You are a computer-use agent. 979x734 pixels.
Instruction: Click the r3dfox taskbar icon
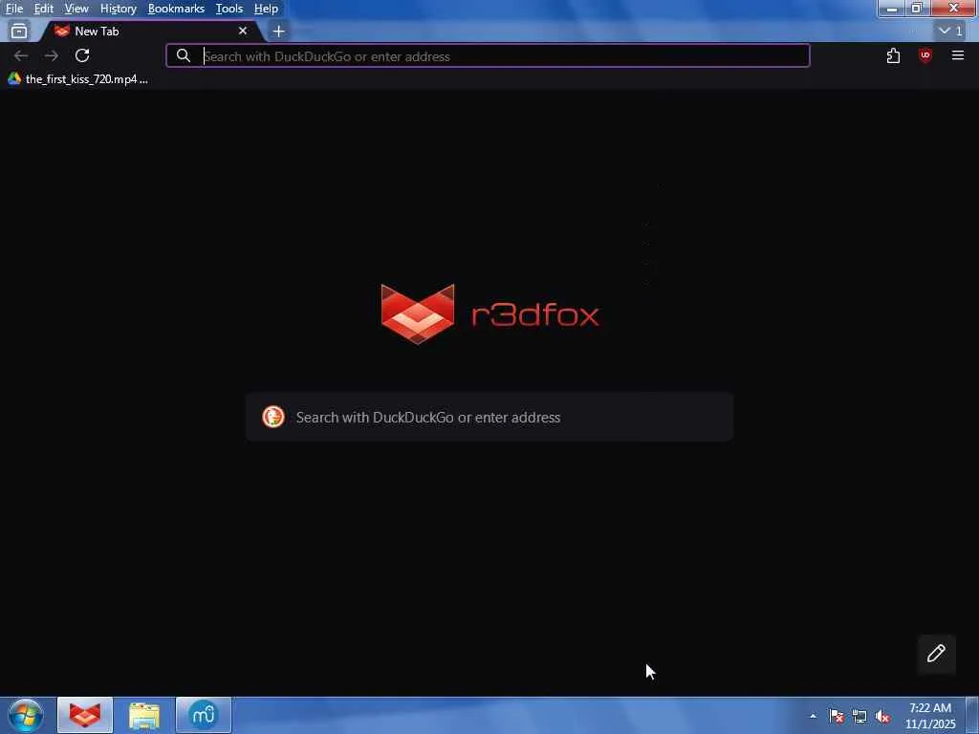pos(85,715)
